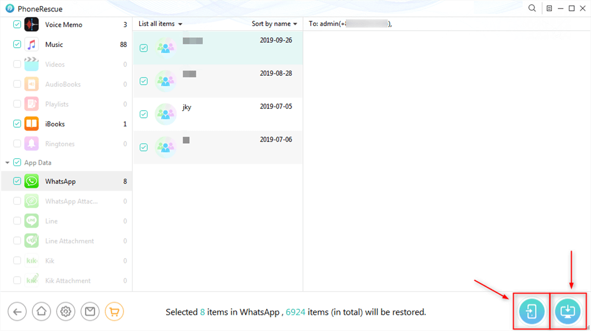
Task: Click the AudioBooks label
Action: [x=63, y=84]
